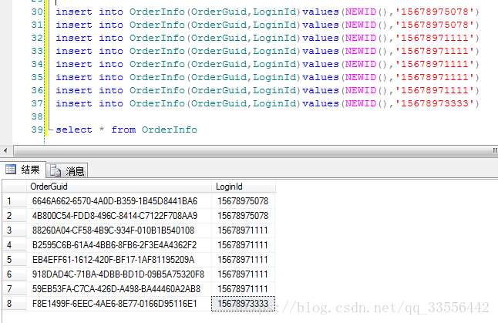Click line number 30 in the editor gutter

(x=37, y=12)
